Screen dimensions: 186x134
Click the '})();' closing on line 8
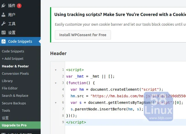click(72, 116)
